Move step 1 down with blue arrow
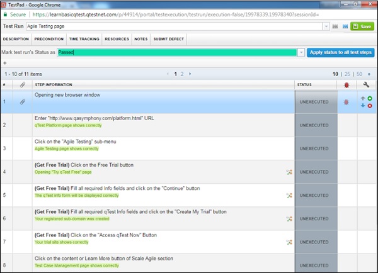 coord(363,106)
